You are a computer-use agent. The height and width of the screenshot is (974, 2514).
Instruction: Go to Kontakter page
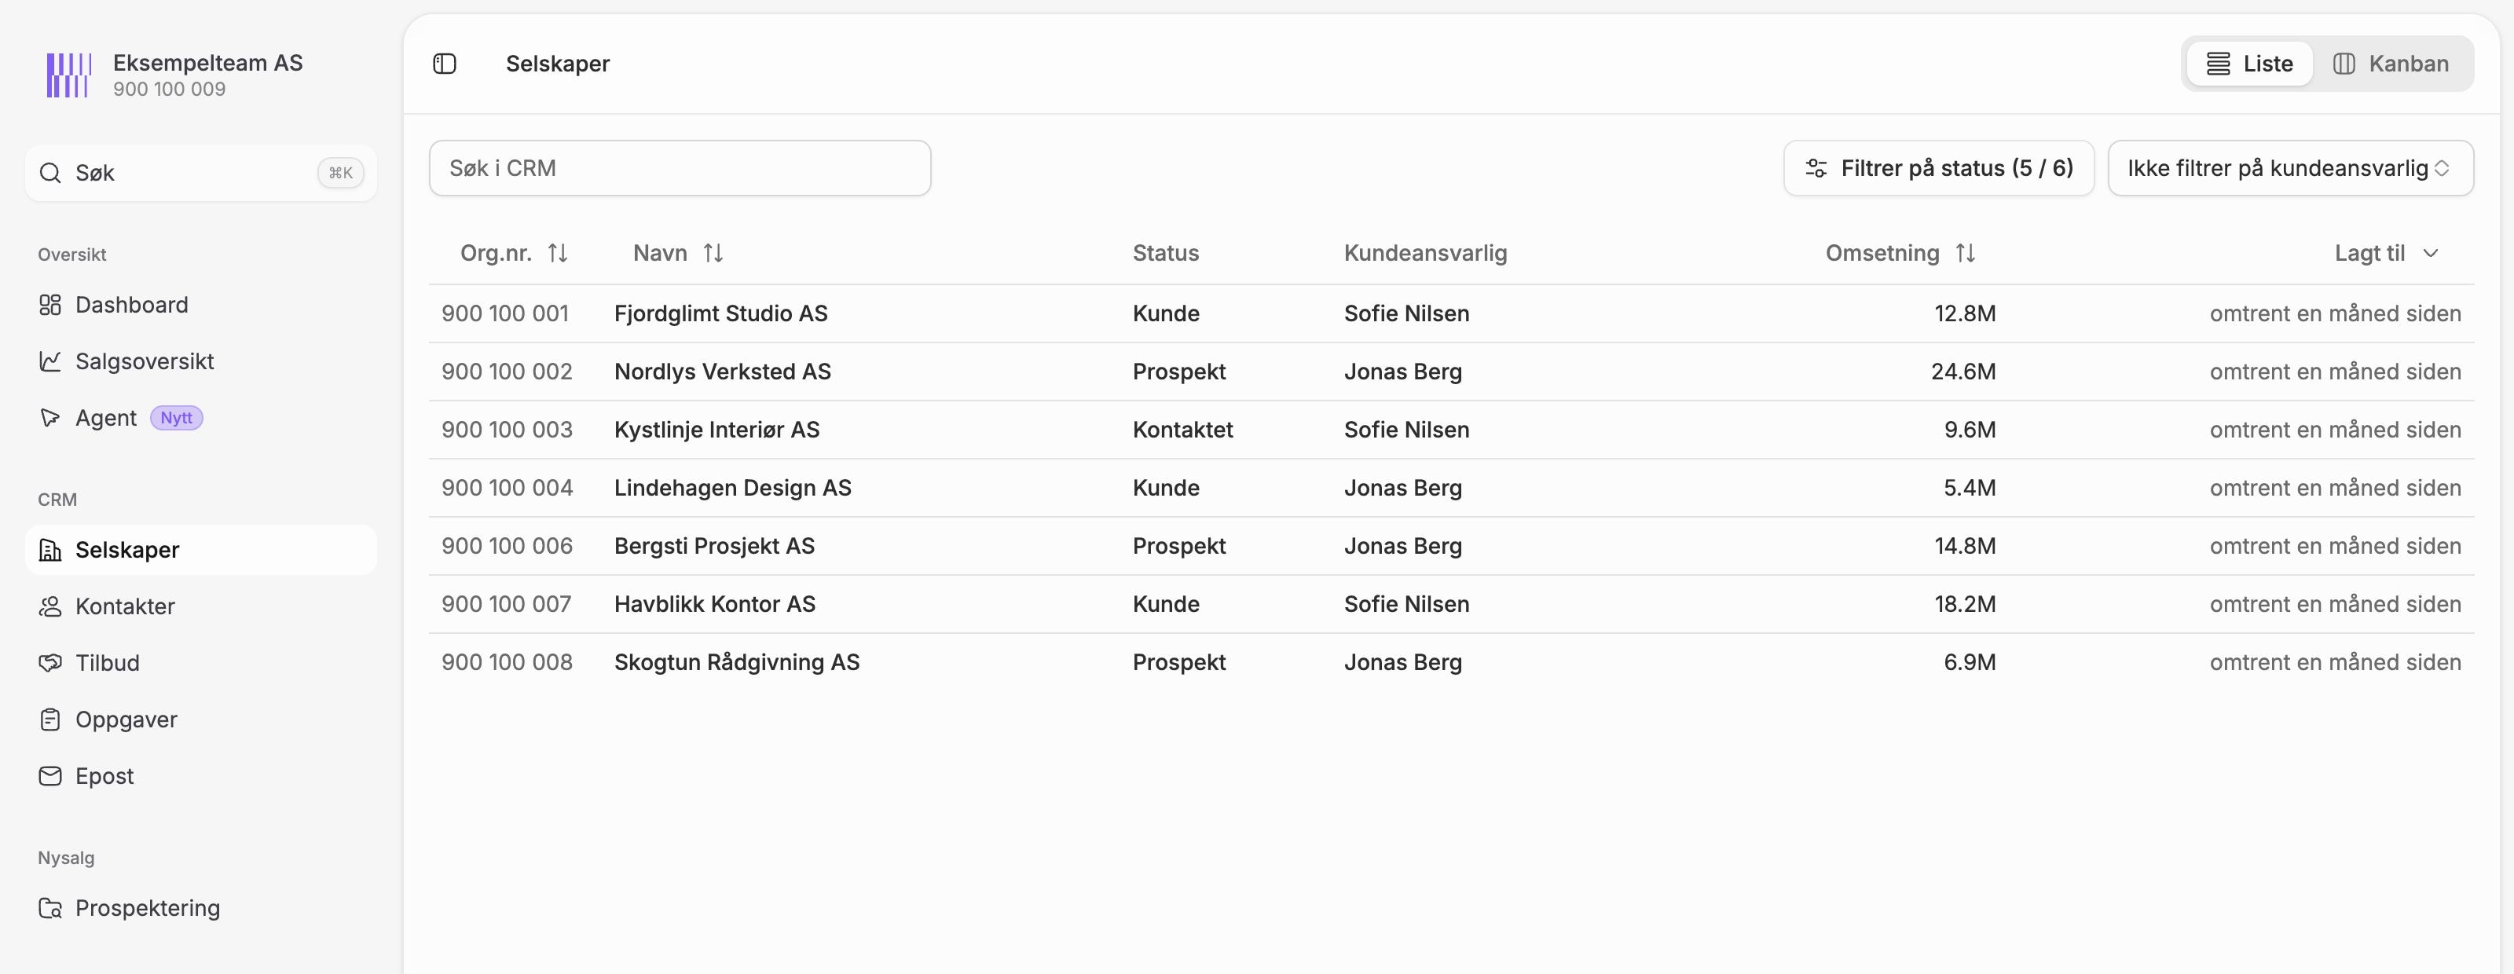coord(200,606)
